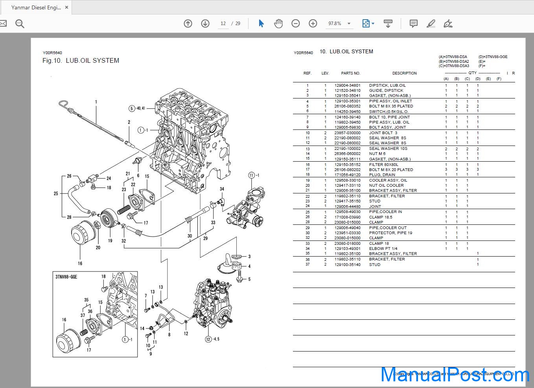The image size is (534, 388).
Task: Click the PARTS NO. column header
Action: coord(350,73)
